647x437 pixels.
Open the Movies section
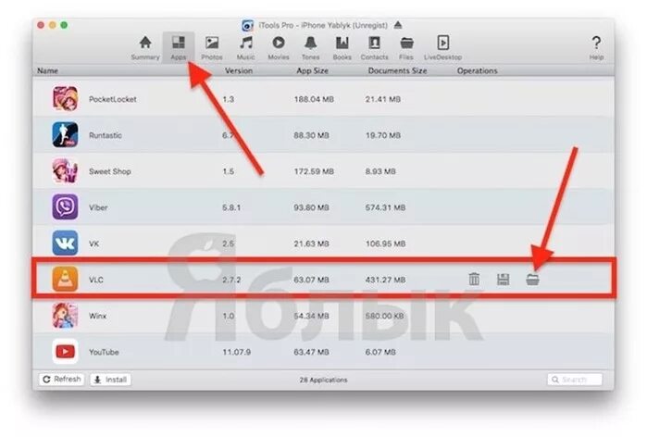tap(279, 48)
